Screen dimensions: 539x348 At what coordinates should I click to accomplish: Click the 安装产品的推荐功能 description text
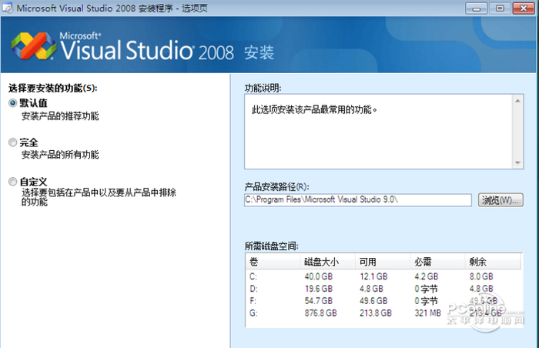click(60, 116)
